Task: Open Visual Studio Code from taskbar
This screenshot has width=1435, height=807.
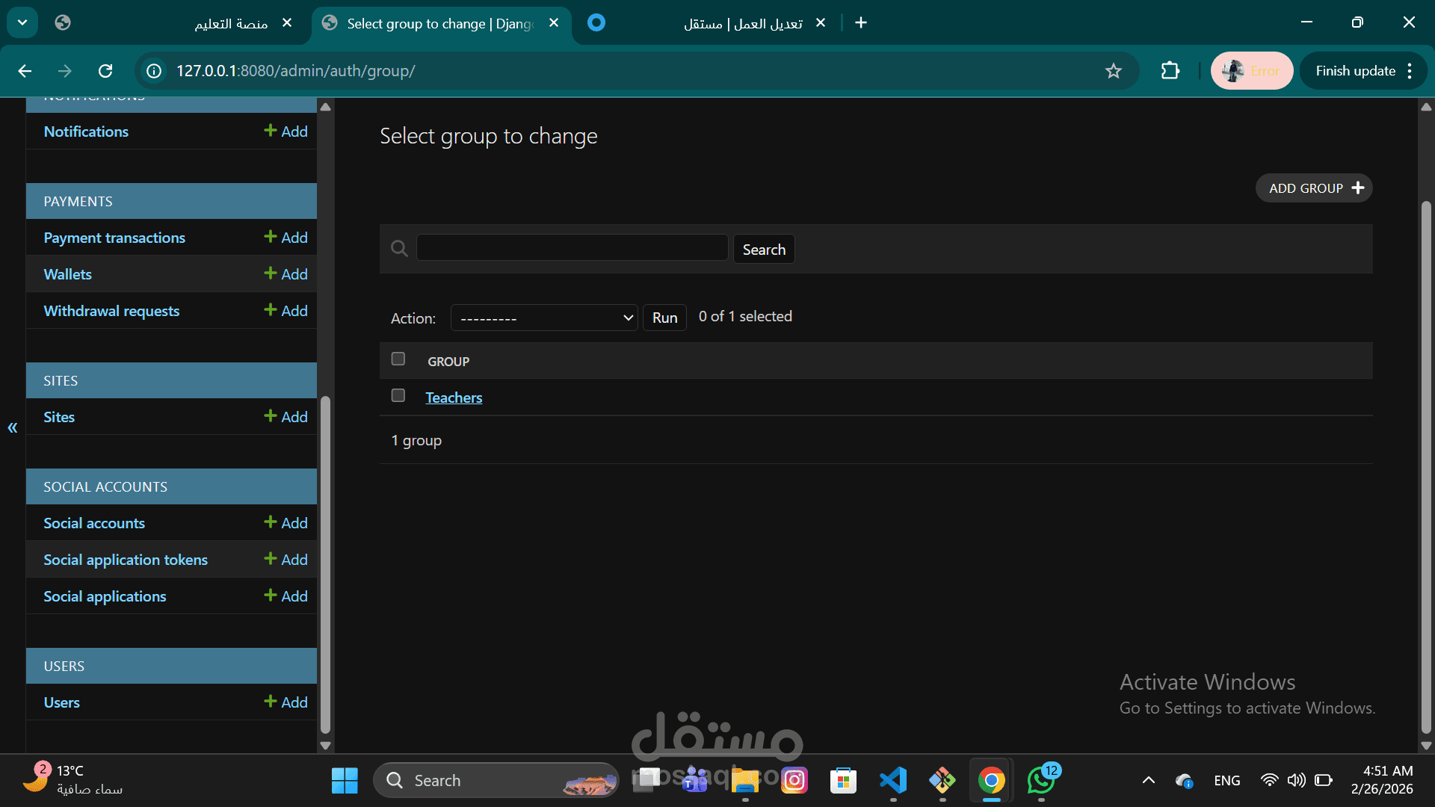Action: 893,781
